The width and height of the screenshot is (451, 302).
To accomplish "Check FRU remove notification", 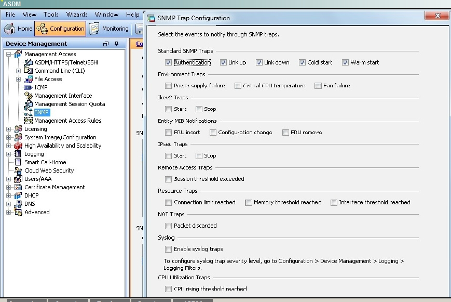I will [285, 133].
